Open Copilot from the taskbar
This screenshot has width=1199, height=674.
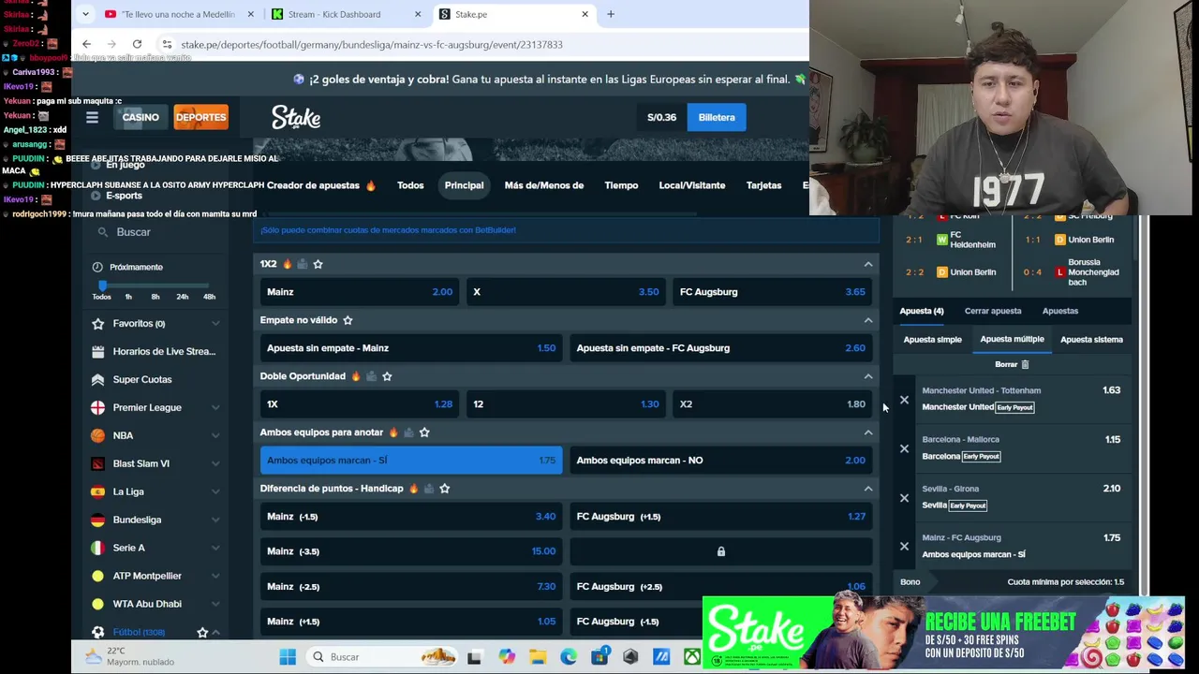point(507,657)
